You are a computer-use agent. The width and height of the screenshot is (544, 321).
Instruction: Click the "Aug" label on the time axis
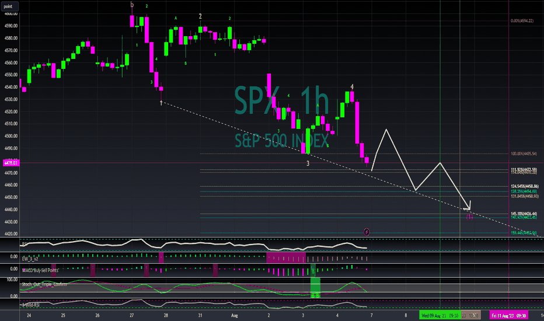coord(235,315)
